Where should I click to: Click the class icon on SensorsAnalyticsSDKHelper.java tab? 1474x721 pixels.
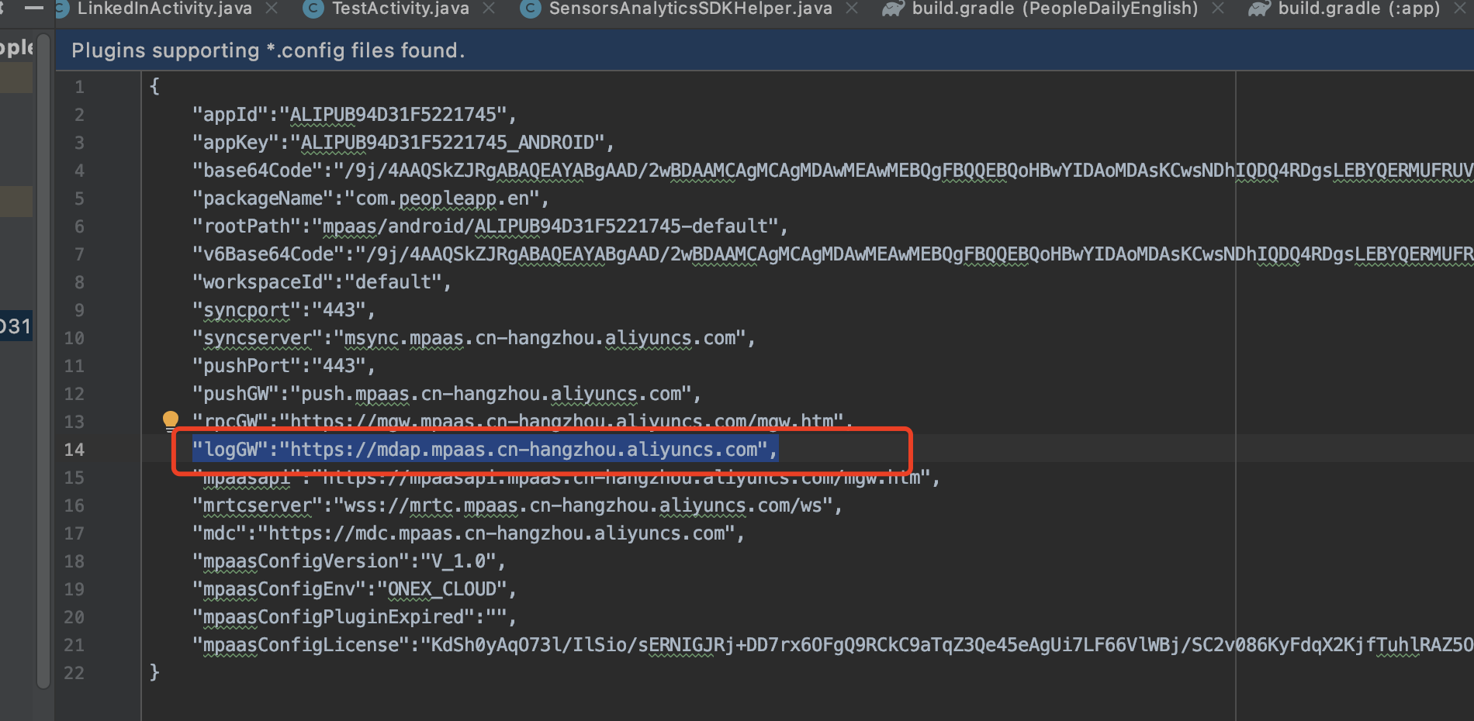pyautogui.click(x=531, y=9)
